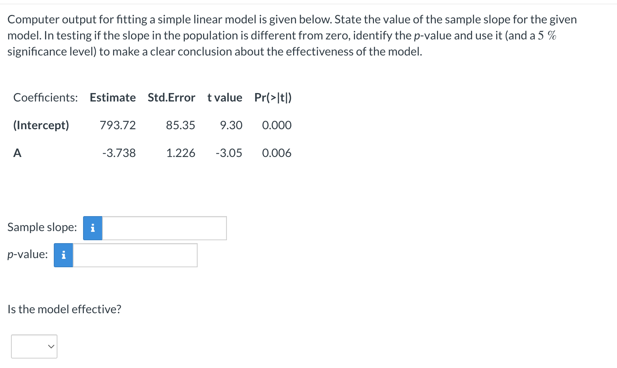Image resolution: width=617 pixels, height=368 pixels.
Task: Click the row labeled A
Action: pyautogui.click(x=17, y=153)
